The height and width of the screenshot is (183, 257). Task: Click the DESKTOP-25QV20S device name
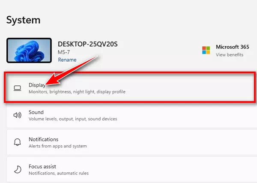pos(88,44)
